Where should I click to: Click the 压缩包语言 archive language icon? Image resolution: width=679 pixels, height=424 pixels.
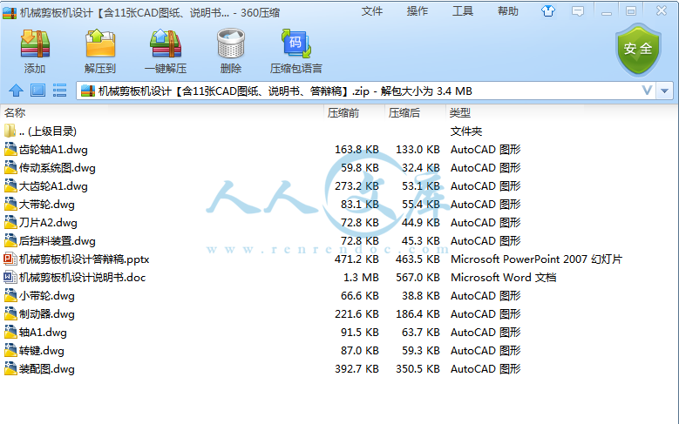(296, 44)
